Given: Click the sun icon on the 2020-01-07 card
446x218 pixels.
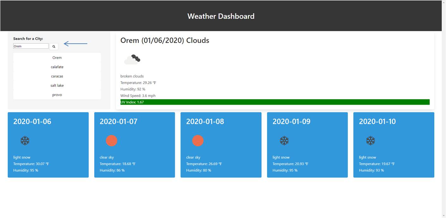Looking at the screenshot, I should [x=112, y=140].
